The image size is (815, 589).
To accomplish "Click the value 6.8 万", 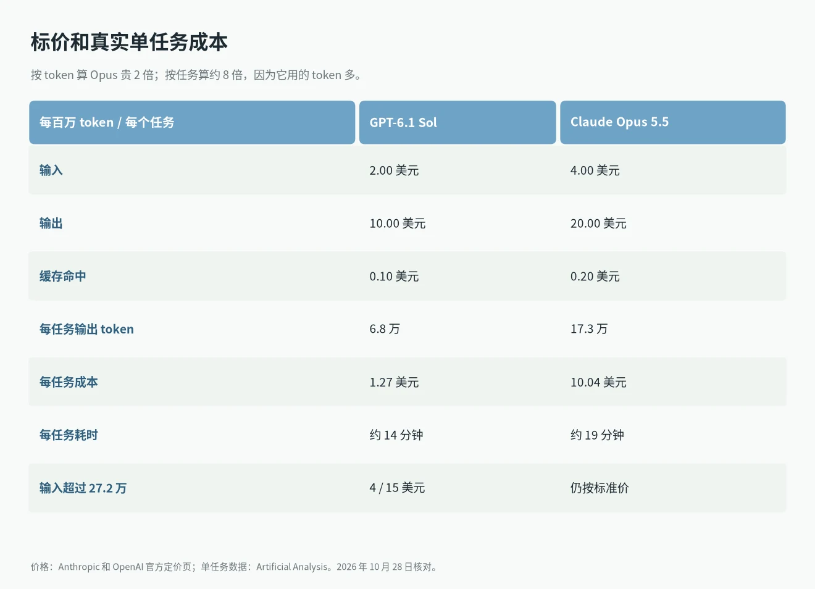I will pos(385,329).
